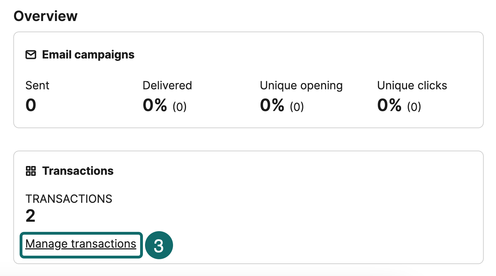
Task: Select the bold Transactions card heading
Action: point(78,171)
